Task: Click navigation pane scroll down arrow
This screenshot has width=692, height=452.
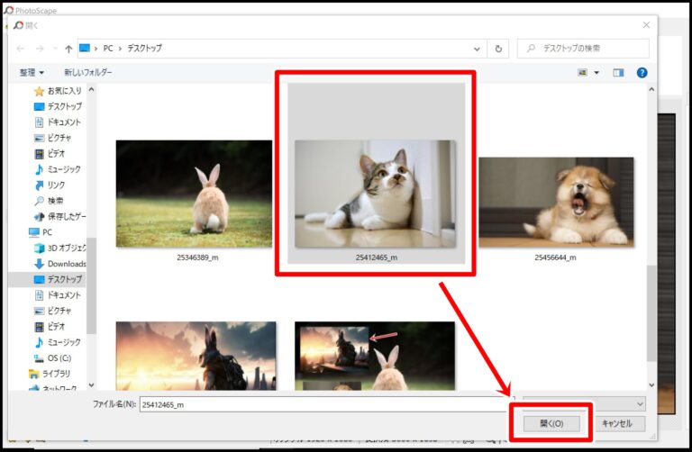Action: point(91,385)
